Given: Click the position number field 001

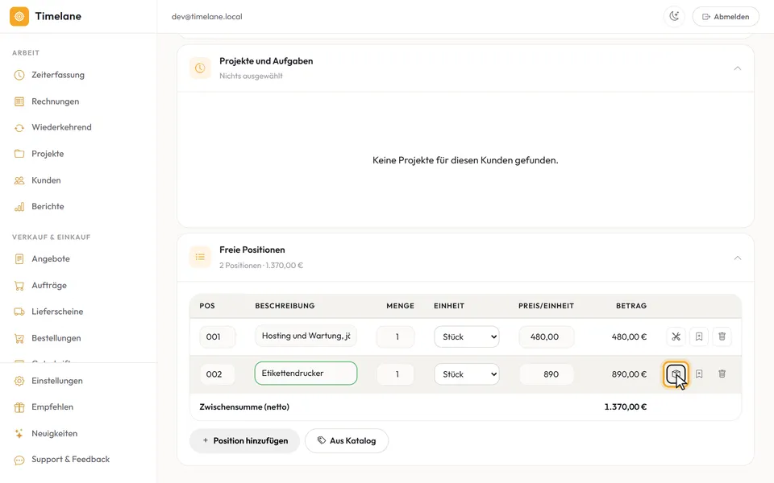Looking at the screenshot, I should click(x=217, y=336).
